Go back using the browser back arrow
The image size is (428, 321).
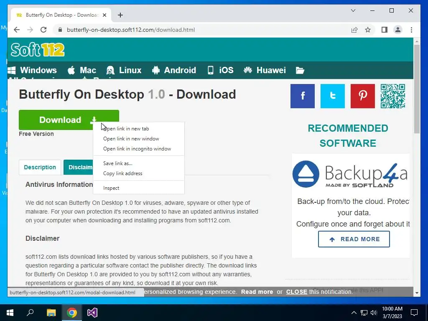(17, 30)
